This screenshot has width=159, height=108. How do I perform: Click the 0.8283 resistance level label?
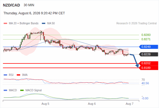pyautogui.click(x=146, y=35)
